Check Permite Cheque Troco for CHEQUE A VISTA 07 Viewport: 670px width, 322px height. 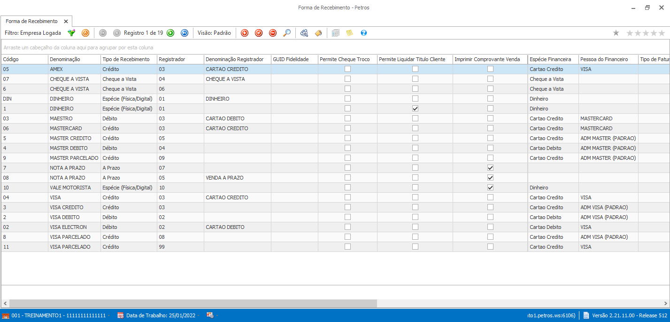pos(347,79)
